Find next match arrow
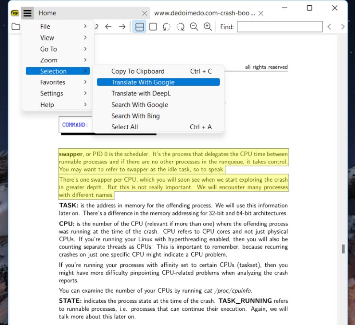 [342, 27]
